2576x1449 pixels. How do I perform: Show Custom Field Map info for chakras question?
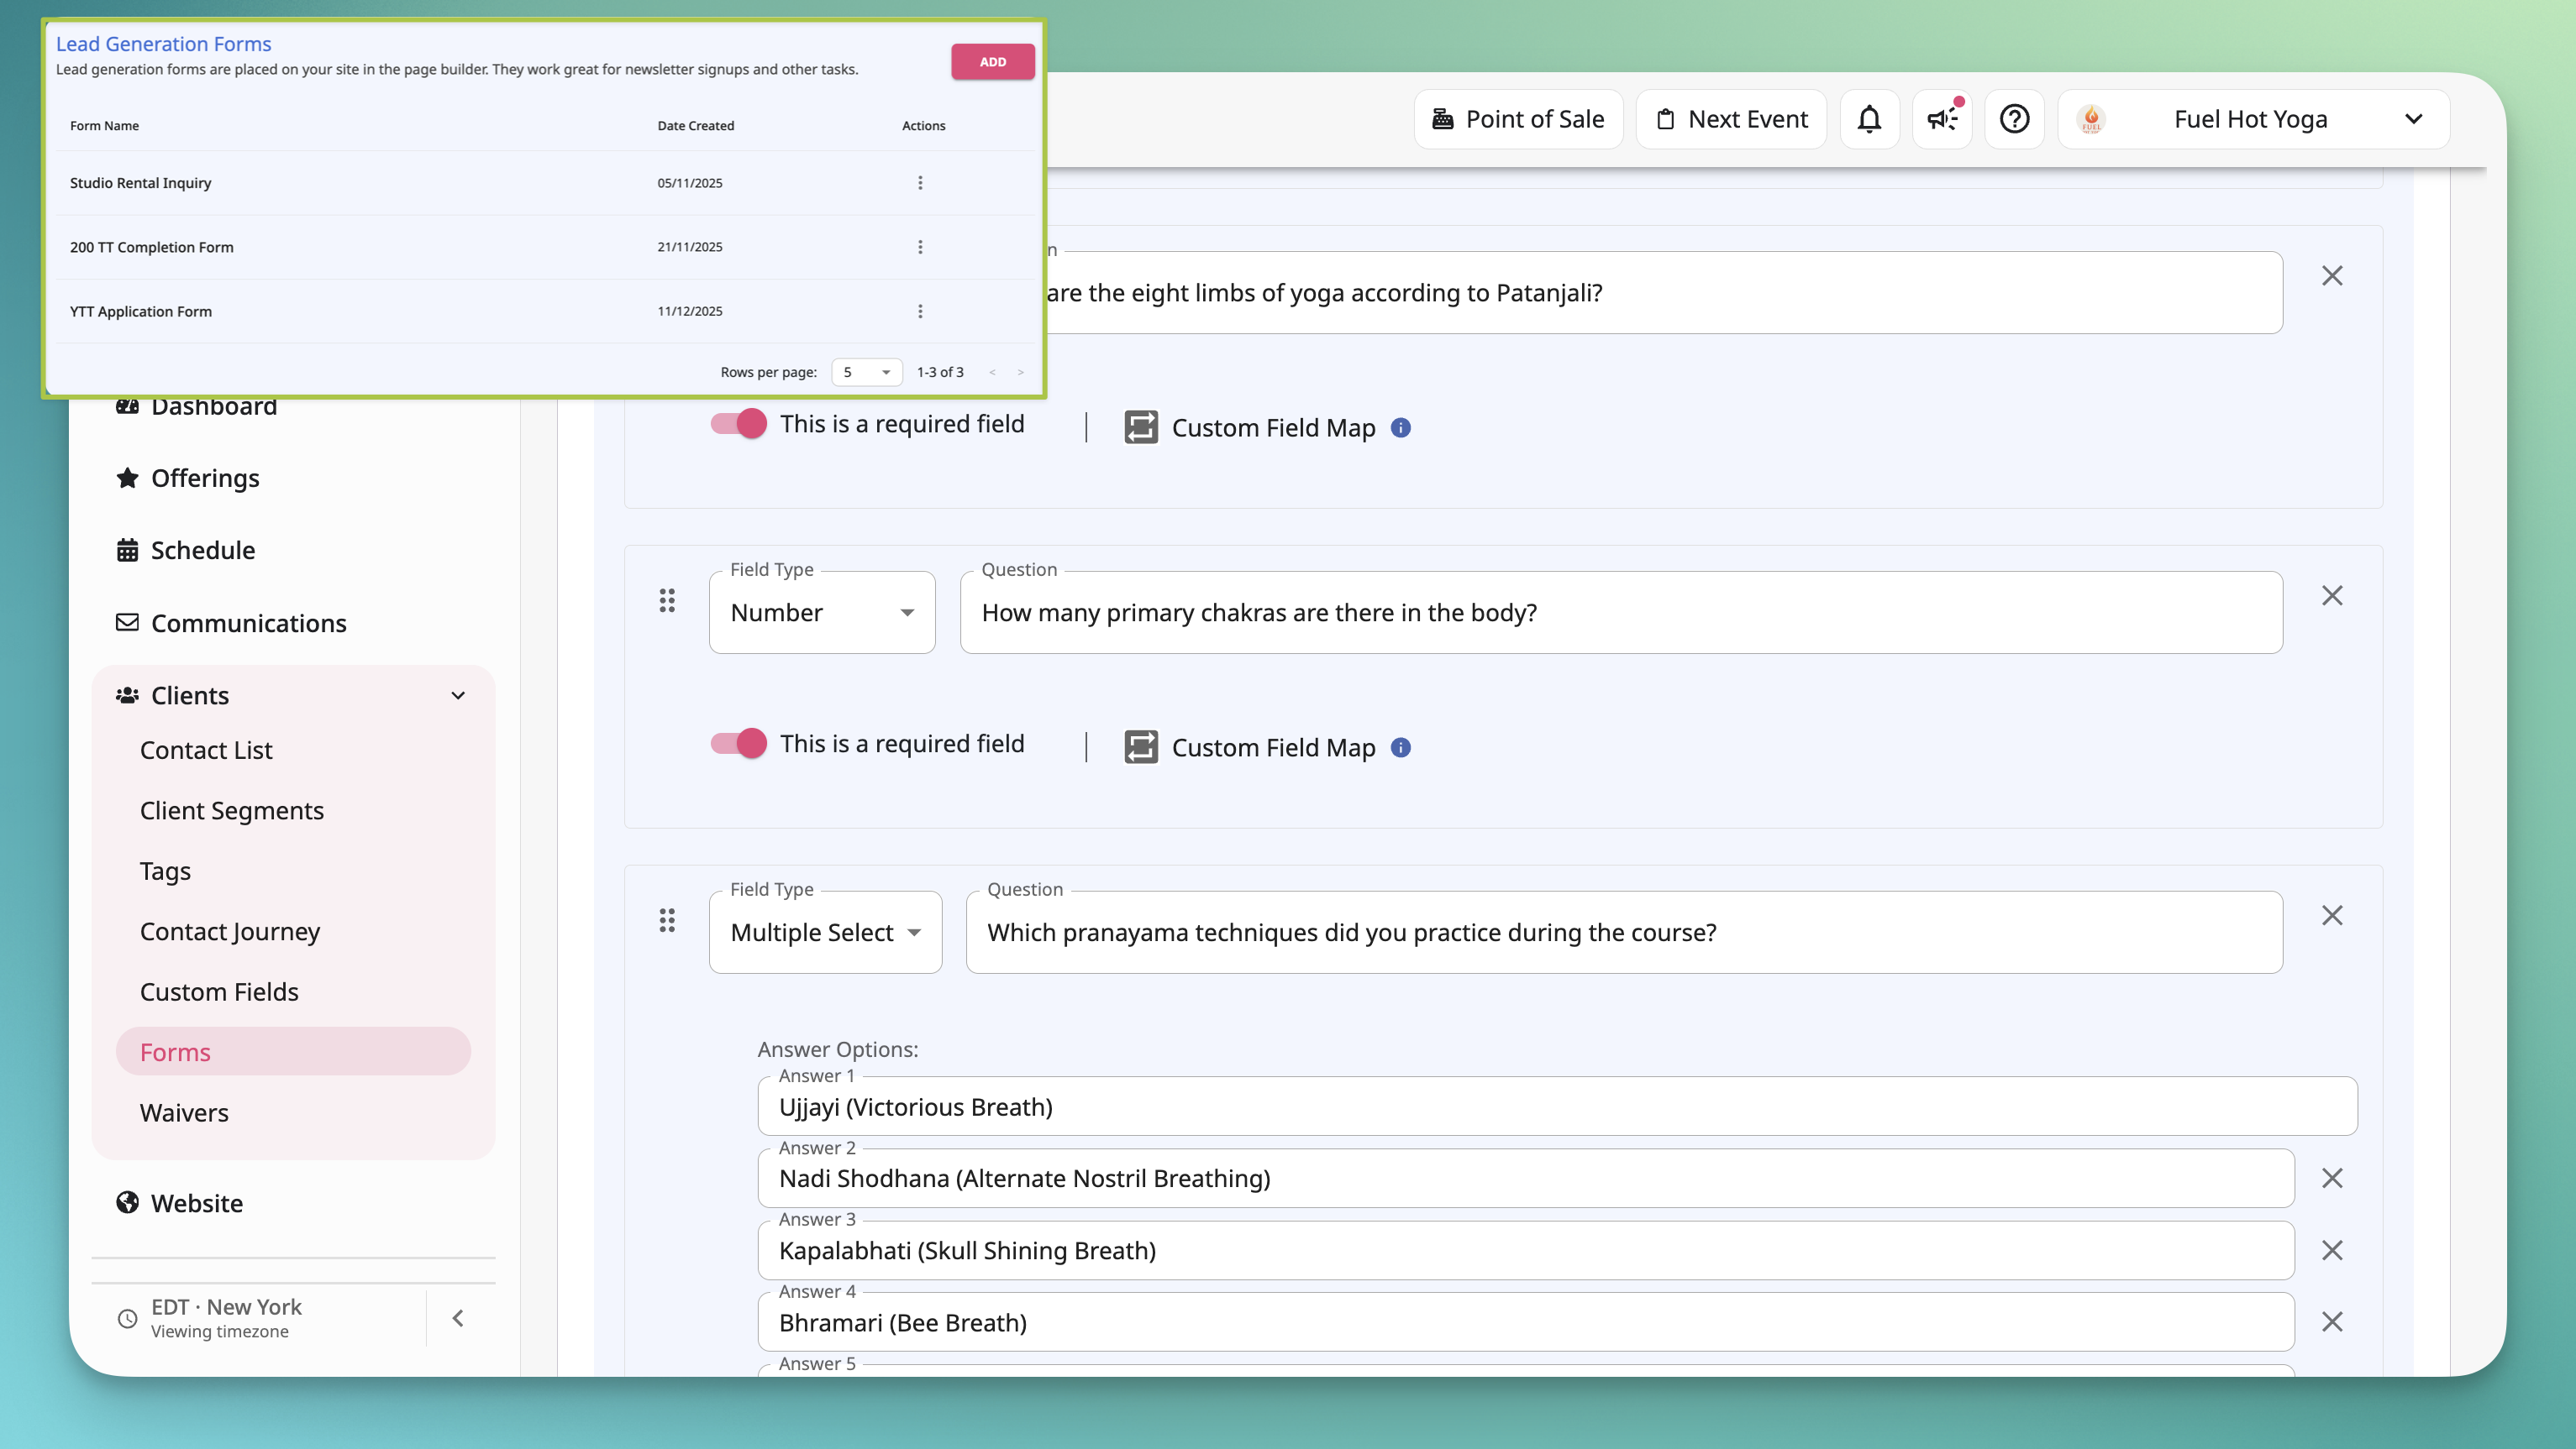pos(1401,747)
